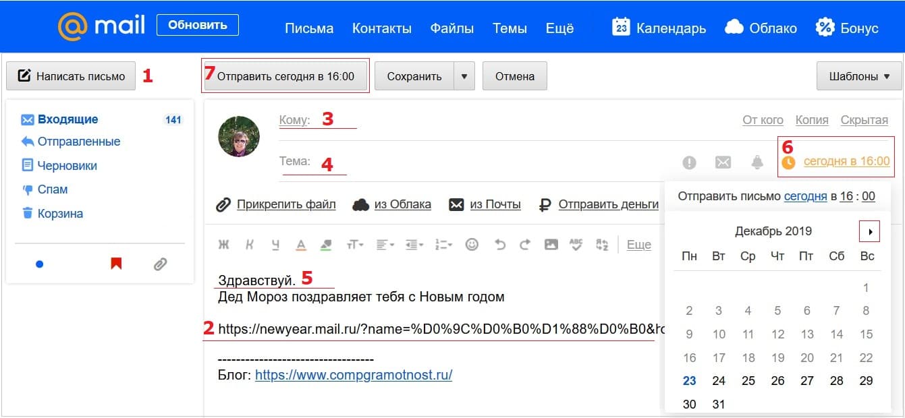
Task: Run the ABC spell check
Action: tap(576, 245)
